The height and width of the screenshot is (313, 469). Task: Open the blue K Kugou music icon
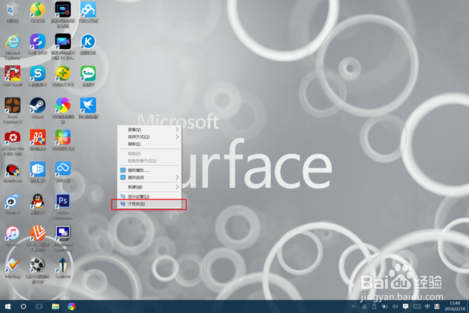pos(88,44)
